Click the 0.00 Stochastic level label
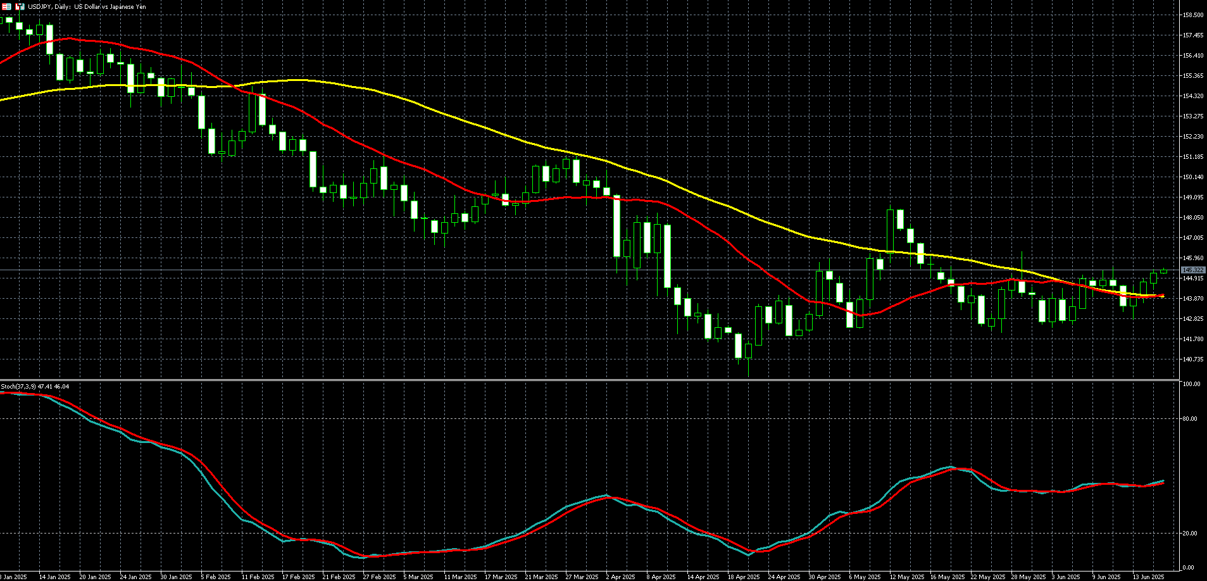The height and width of the screenshot is (581, 1207). pyautogui.click(x=1189, y=568)
